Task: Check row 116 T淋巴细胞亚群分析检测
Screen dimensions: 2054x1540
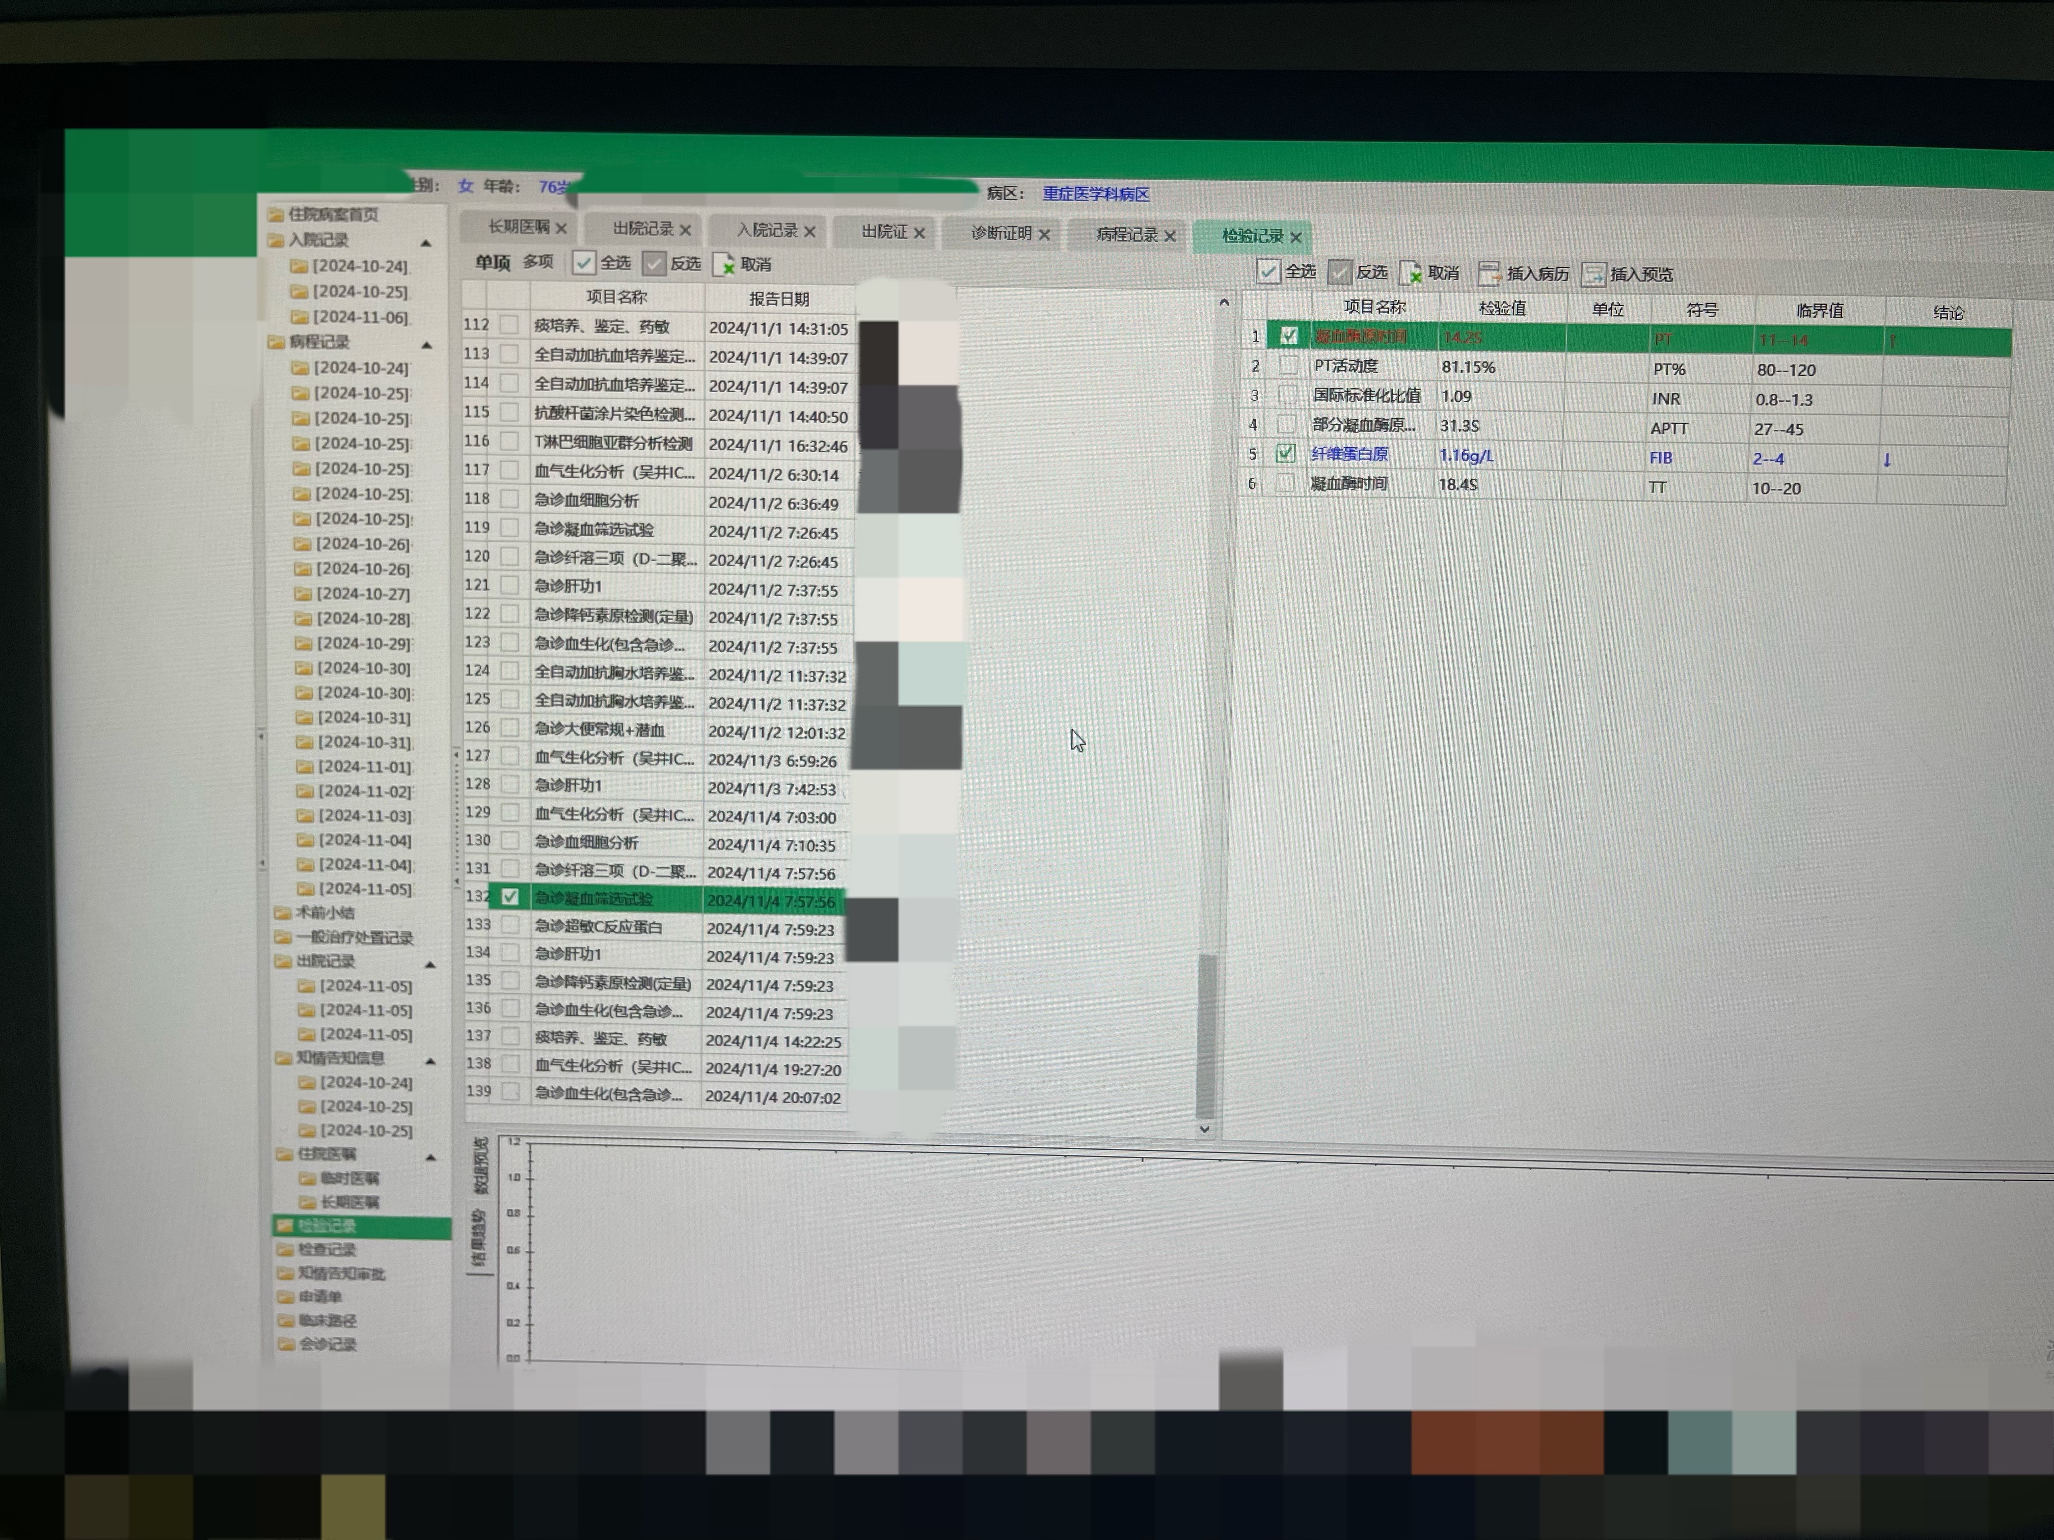Action: point(509,441)
